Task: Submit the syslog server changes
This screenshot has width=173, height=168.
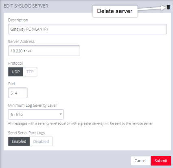Action: coord(161,161)
